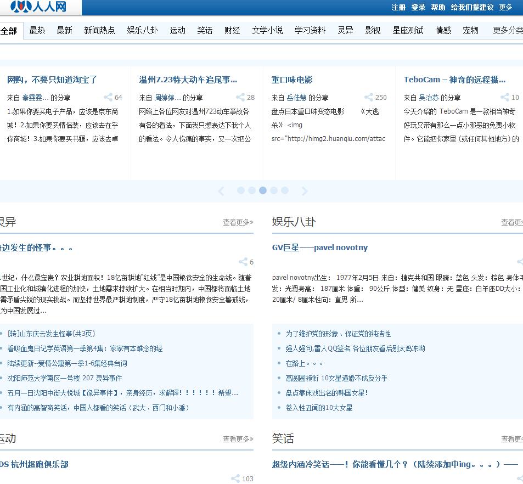Go to previous carousel slide arrow
Screen dimensions: 523x484
pos(221,191)
